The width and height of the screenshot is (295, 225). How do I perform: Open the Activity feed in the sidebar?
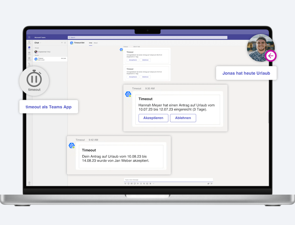[x=29, y=42]
